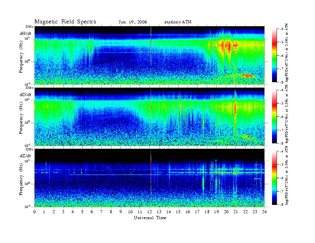315x243 pixels.
Task: Click the dD/dt panel label
Action: (x=25, y=94)
